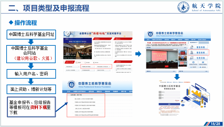This screenshot has height=127, width=224.
Task: Click the graduation cap icon on the first portal button
Action: pos(192,47)
